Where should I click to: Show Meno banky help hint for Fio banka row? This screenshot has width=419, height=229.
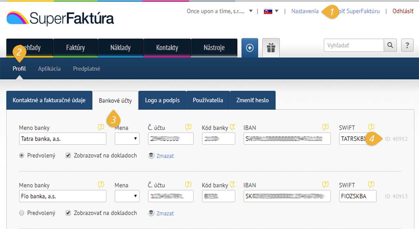101,185
